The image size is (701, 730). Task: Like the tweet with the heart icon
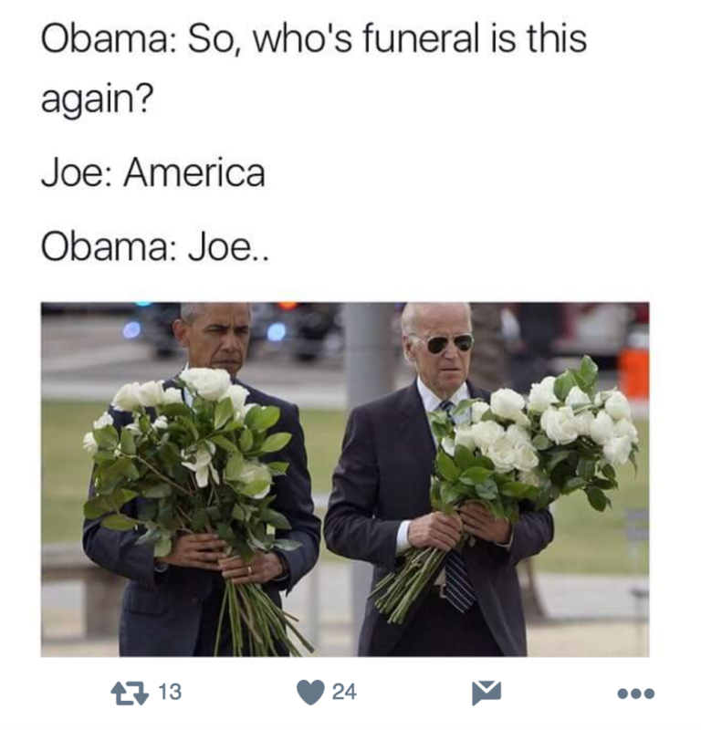point(310,693)
